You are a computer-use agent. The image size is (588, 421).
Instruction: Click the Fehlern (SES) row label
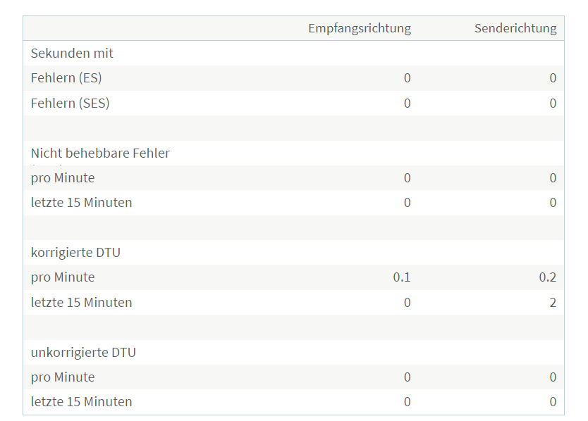pyautogui.click(x=70, y=103)
